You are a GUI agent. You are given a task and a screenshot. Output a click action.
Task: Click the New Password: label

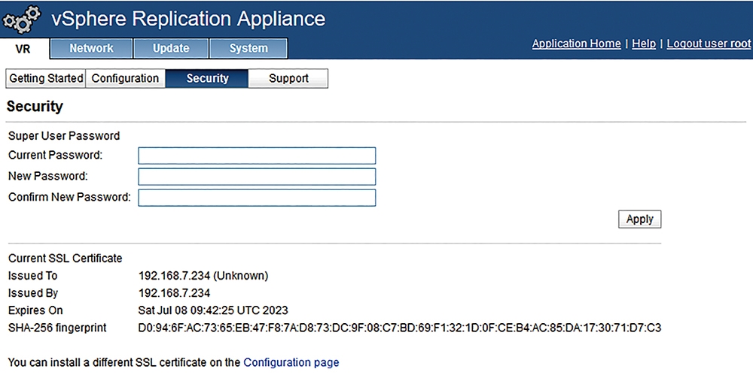pyautogui.click(x=48, y=177)
